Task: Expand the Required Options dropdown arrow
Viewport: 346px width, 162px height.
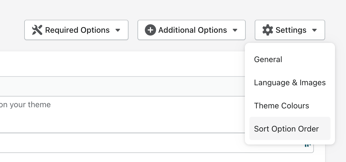Action: (118, 30)
